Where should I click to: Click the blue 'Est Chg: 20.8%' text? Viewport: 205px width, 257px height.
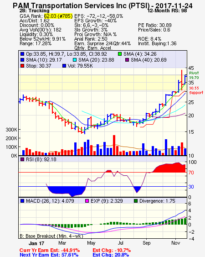point(111,255)
